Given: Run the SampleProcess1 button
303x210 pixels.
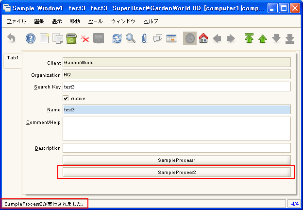Looking at the screenshot, I should (177, 160).
